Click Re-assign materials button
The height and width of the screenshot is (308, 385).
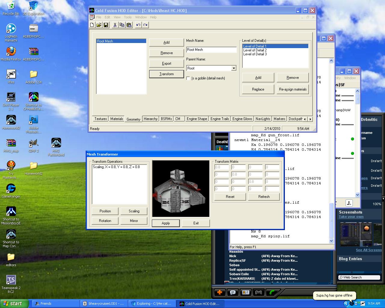click(x=293, y=89)
